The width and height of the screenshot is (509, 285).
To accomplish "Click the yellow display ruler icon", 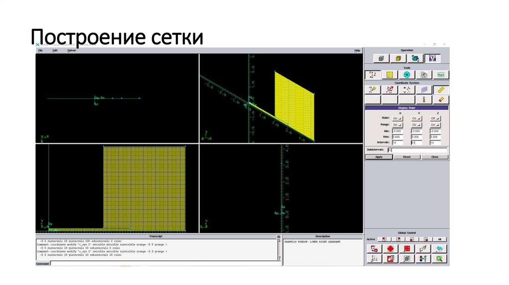I will pos(441,90).
